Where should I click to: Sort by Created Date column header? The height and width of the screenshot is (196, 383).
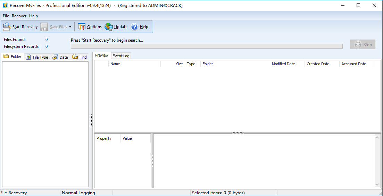coord(322,64)
